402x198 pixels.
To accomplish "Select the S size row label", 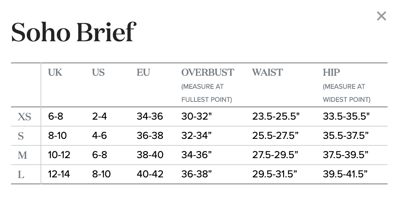I will point(21,136).
